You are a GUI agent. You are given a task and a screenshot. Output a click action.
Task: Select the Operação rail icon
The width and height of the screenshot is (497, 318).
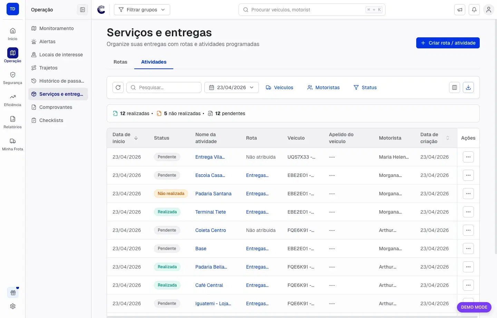tap(12, 55)
